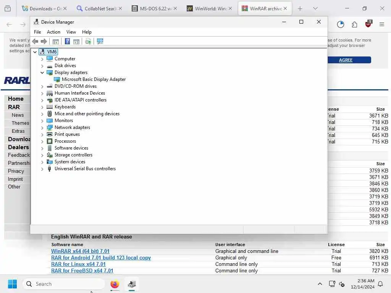Open the Action menu
The width and height of the screenshot is (391, 293).
point(53,32)
